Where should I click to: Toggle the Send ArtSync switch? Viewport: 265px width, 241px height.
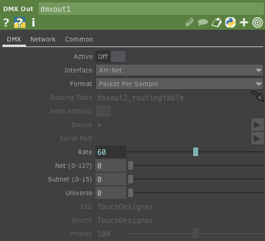[x=103, y=111]
